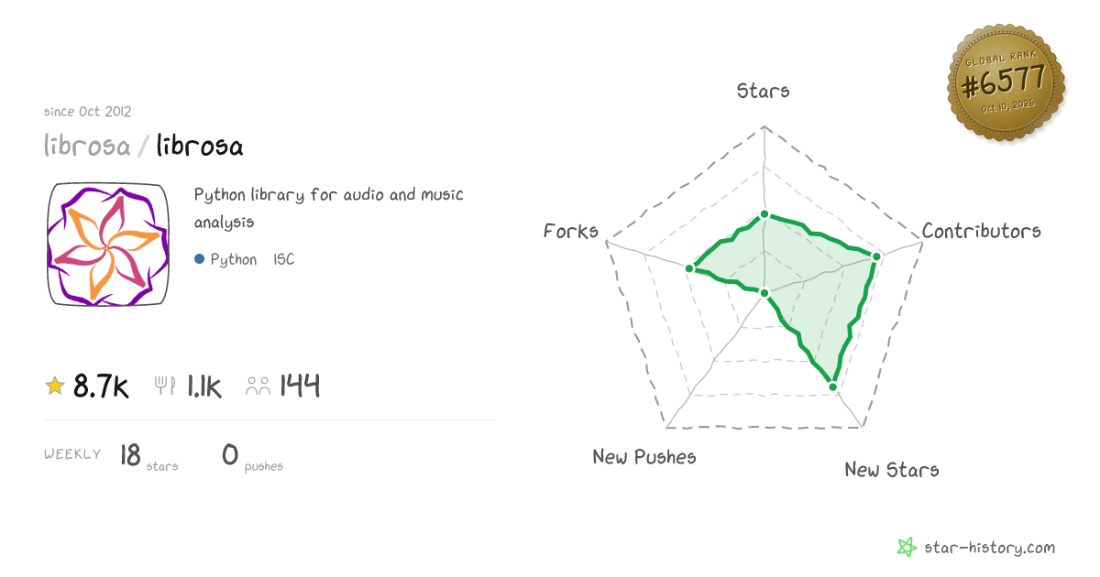1100x577 pixels.
Task: Click the Stars axis label
Action: (x=764, y=91)
